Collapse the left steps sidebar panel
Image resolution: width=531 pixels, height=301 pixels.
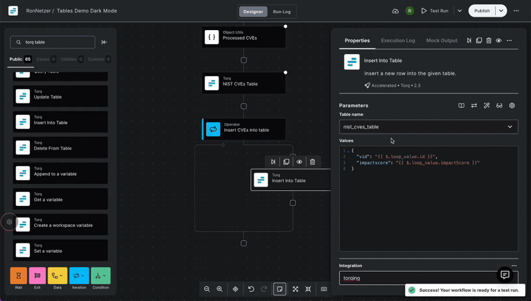pyautogui.click(x=104, y=43)
